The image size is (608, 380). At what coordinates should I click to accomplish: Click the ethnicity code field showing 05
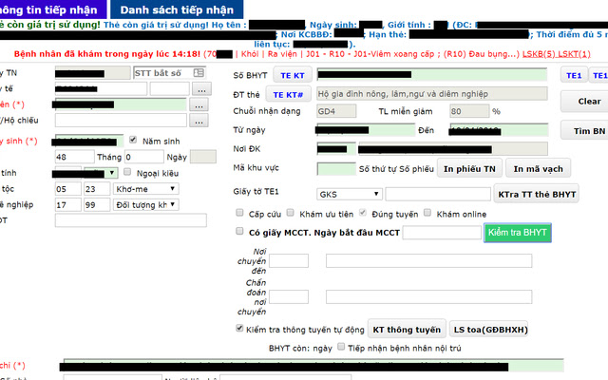click(x=68, y=189)
